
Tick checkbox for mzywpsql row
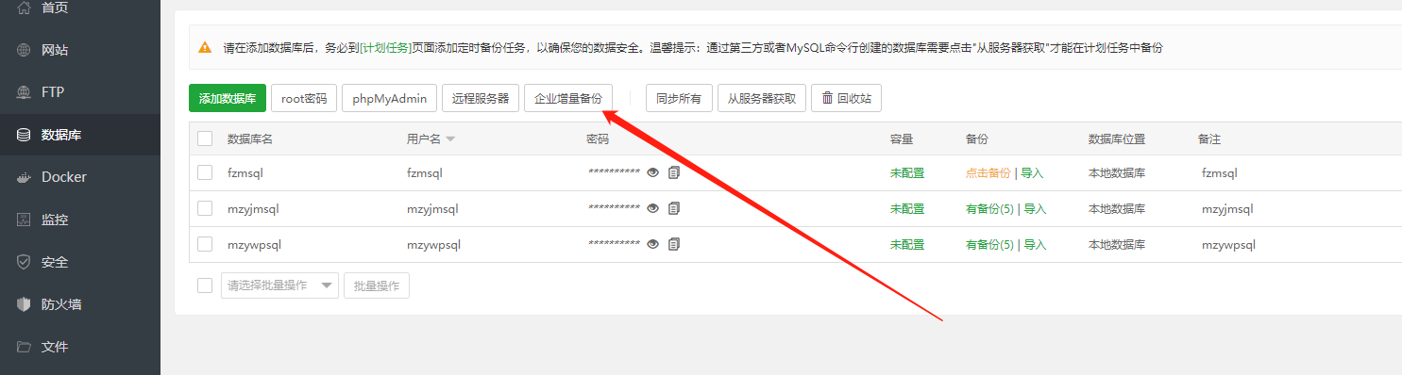click(x=205, y=244)
